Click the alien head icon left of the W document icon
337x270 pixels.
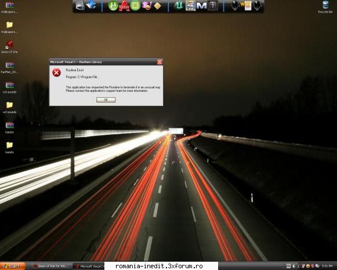[235, 6]
